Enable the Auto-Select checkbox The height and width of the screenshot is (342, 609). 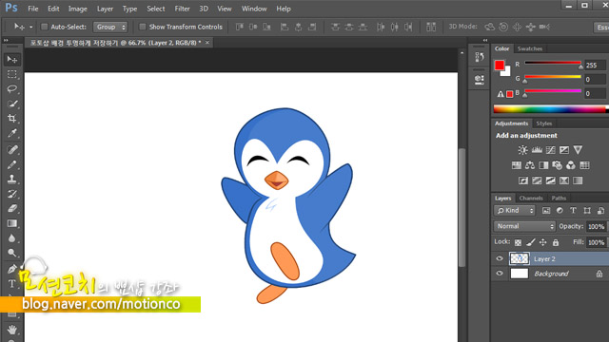[x=45, y=27]
